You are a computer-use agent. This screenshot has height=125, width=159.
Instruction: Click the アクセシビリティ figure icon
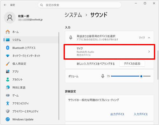pyautogui.click(x=8, y=103)
